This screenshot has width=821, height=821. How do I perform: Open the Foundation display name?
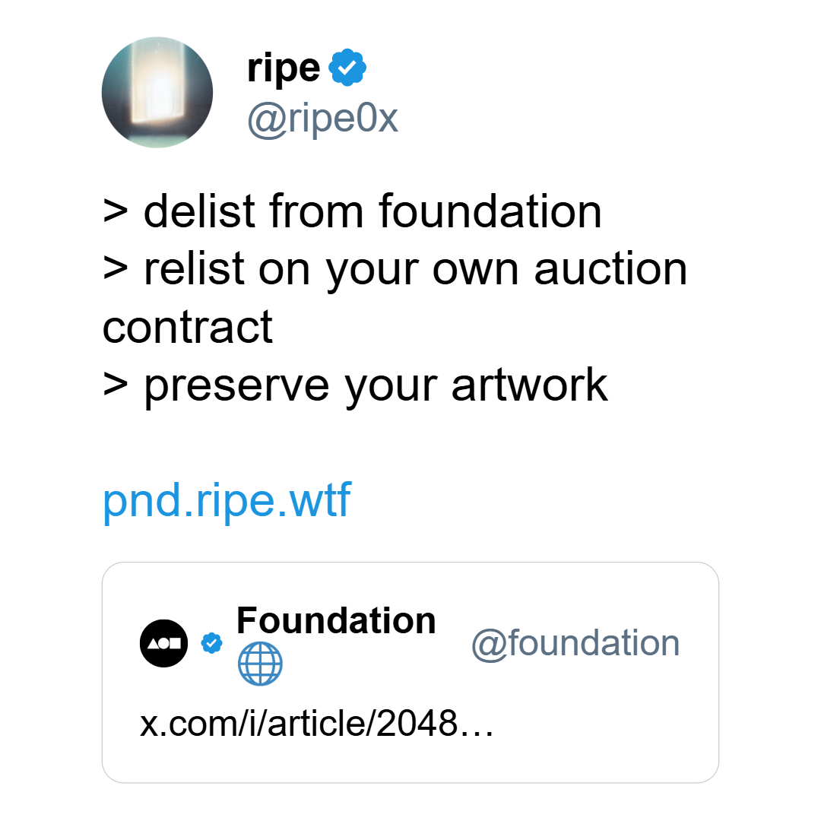336,620
